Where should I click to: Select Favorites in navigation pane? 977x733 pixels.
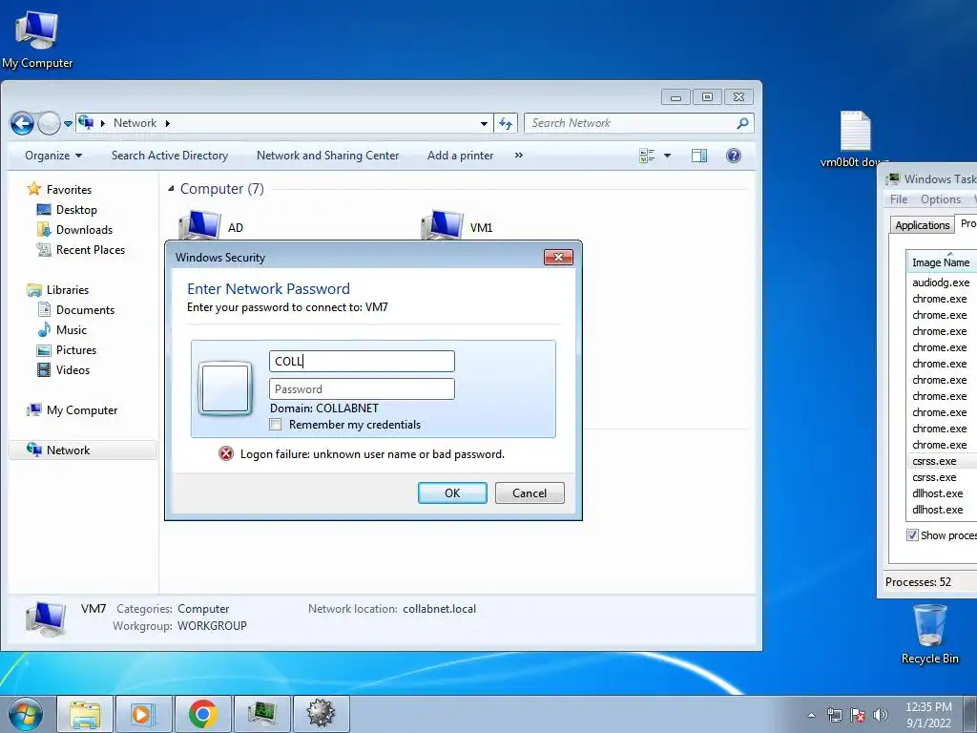pos(60,190)
